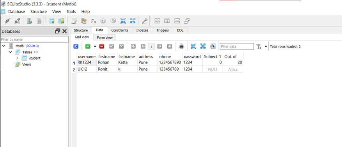Image resolution: width=342 pixels, height=147 pixels.
Task: Open the extension manager brick icon
Action: (x=113, y=21)
